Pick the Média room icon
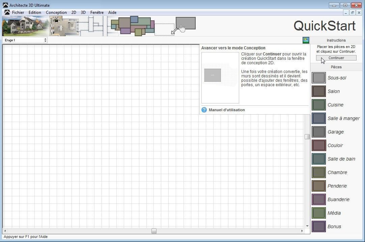 click(x=319, y=213)
